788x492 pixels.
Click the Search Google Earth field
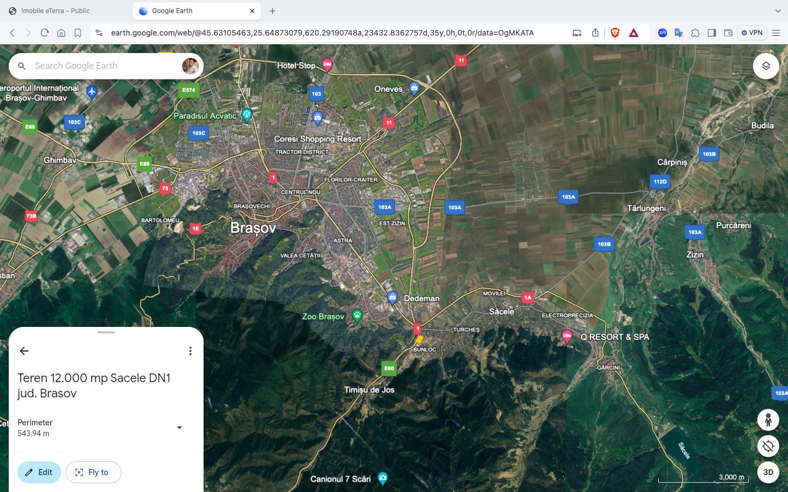[x=104, y=66]
